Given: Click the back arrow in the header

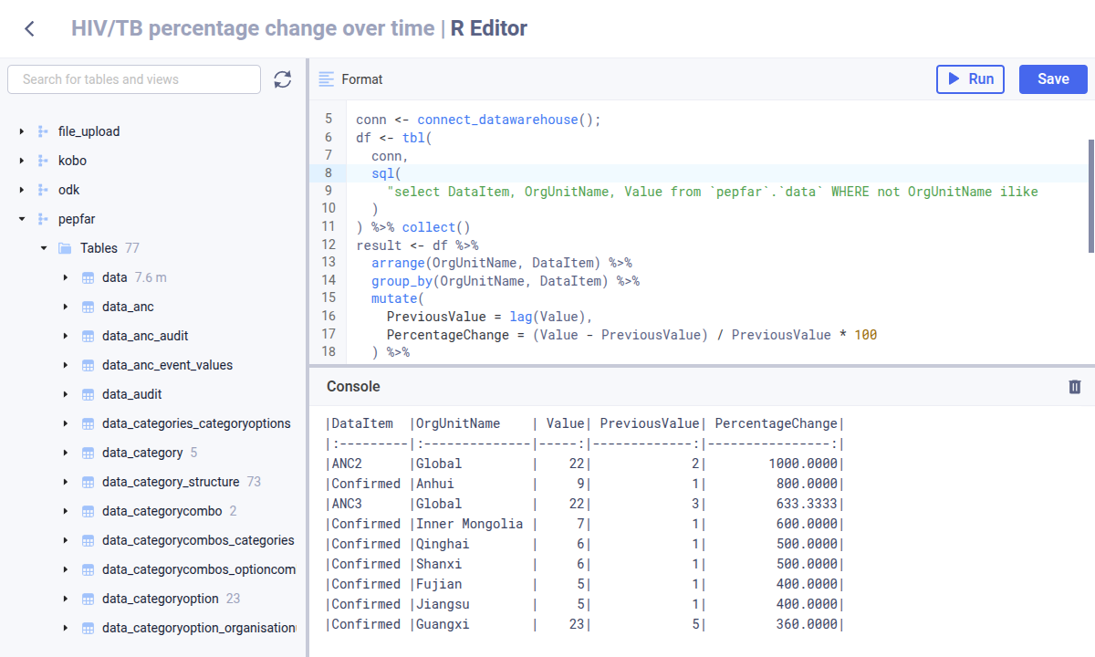Looking at the screenshot, I should click(x=27, y=28).
